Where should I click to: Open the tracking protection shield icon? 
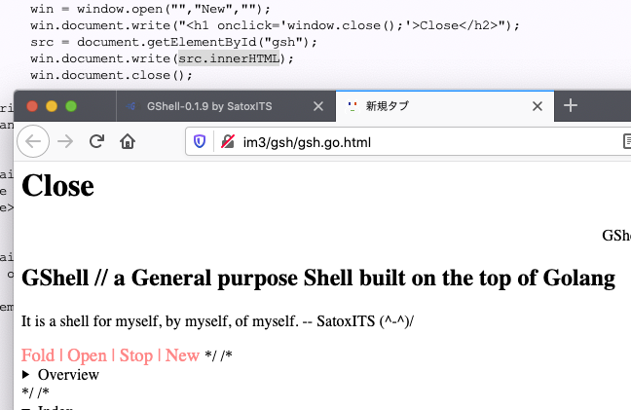200,142
